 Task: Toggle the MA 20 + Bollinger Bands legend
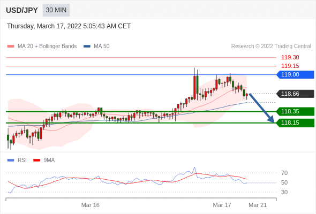42,47
